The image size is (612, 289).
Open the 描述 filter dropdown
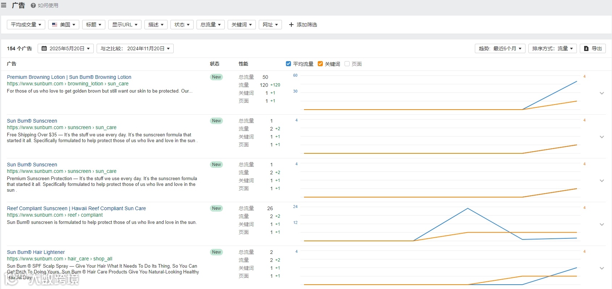point(156,25)
